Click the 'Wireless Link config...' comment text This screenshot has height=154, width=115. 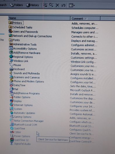[x=83, y=62]
